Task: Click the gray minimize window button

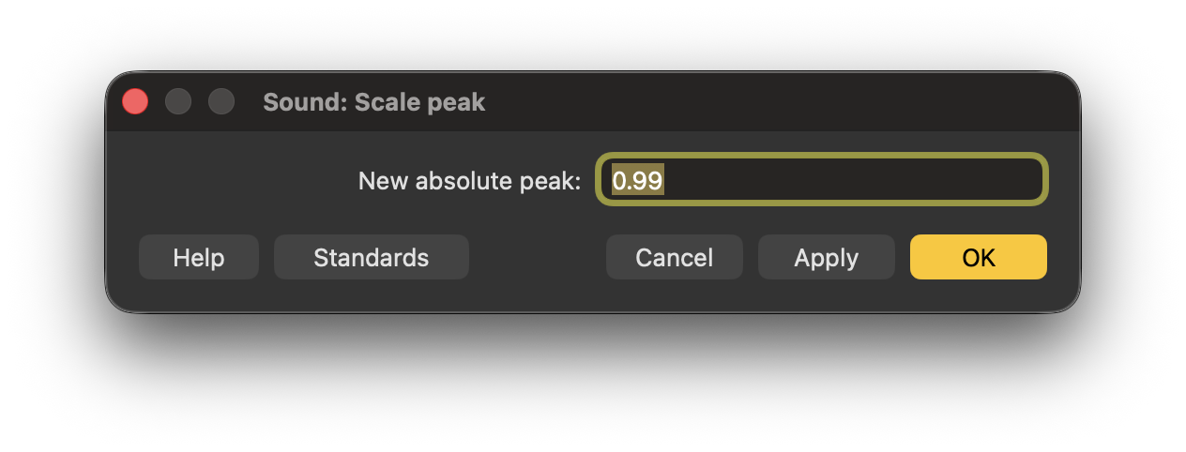Action: coord(178,101)
